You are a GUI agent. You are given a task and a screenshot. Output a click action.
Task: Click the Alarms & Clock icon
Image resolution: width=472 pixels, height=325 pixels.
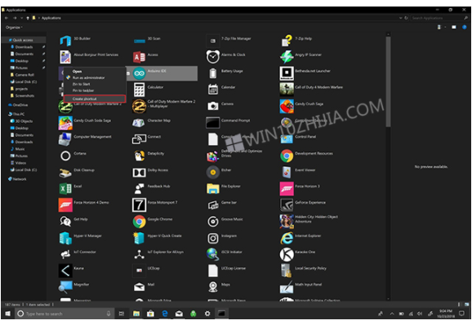click(x=213, y=57)
